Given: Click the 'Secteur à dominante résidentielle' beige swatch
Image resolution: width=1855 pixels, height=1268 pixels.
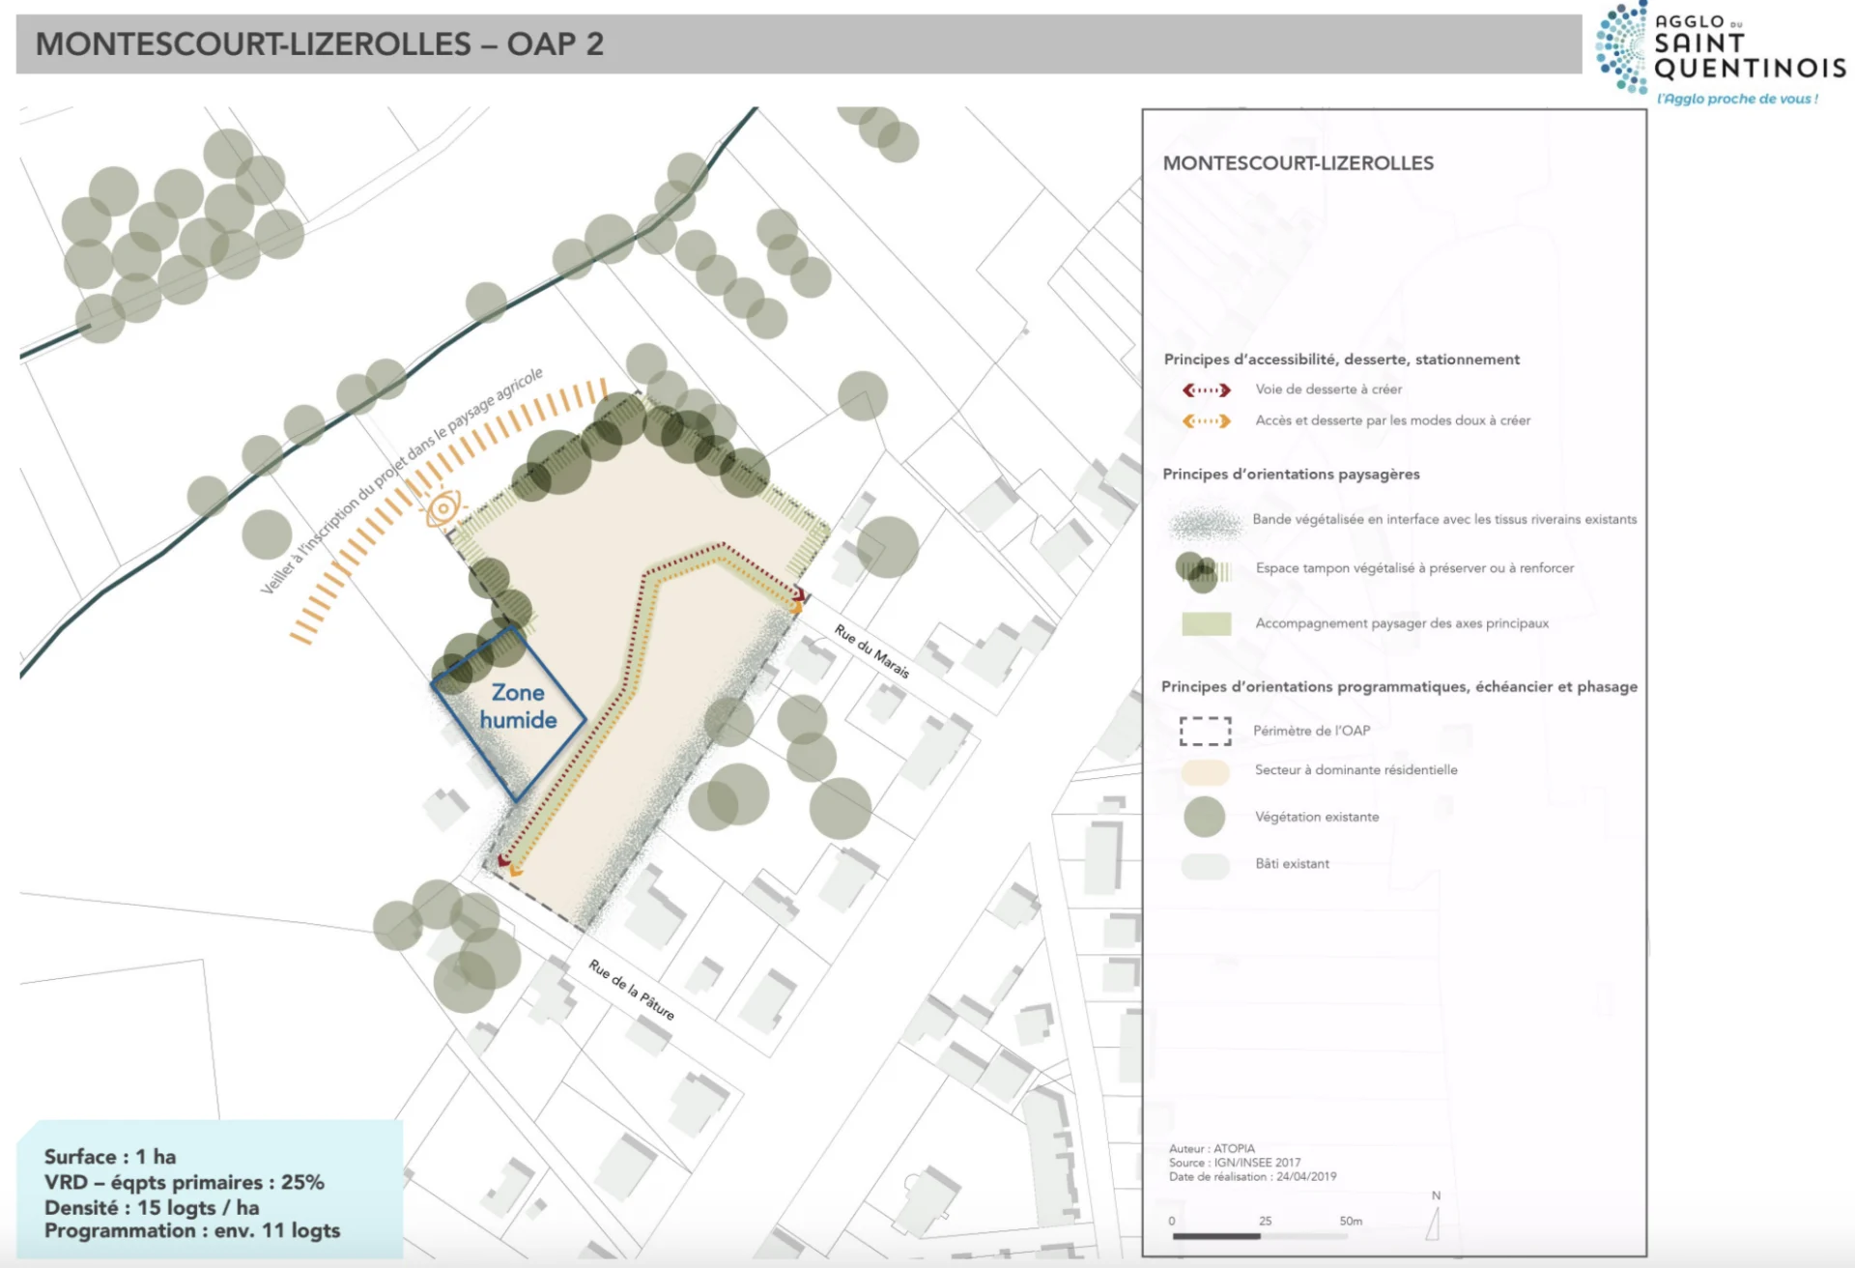Looking at the screenshot, I should pyautogui.click(x=1205, y=770).
